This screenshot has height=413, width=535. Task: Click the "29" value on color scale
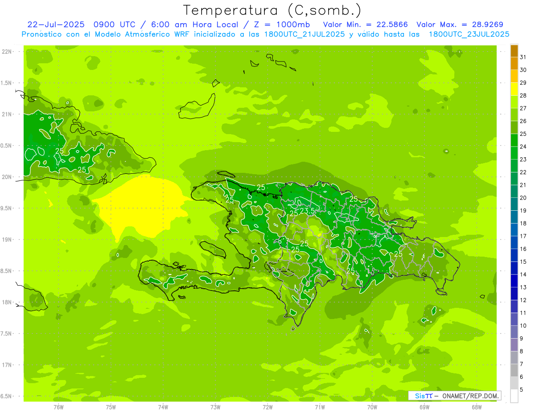(523, 83)
